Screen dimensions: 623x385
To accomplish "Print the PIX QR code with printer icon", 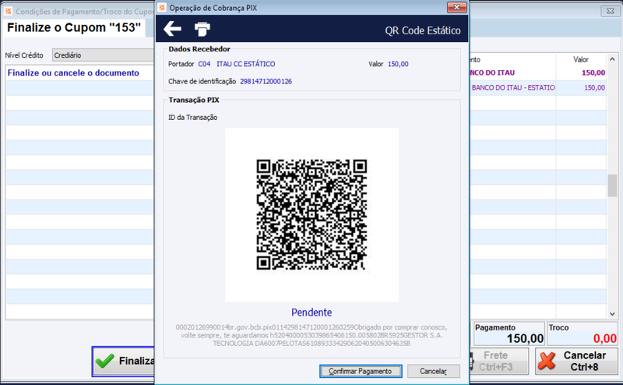I will (x=202, y=29).
